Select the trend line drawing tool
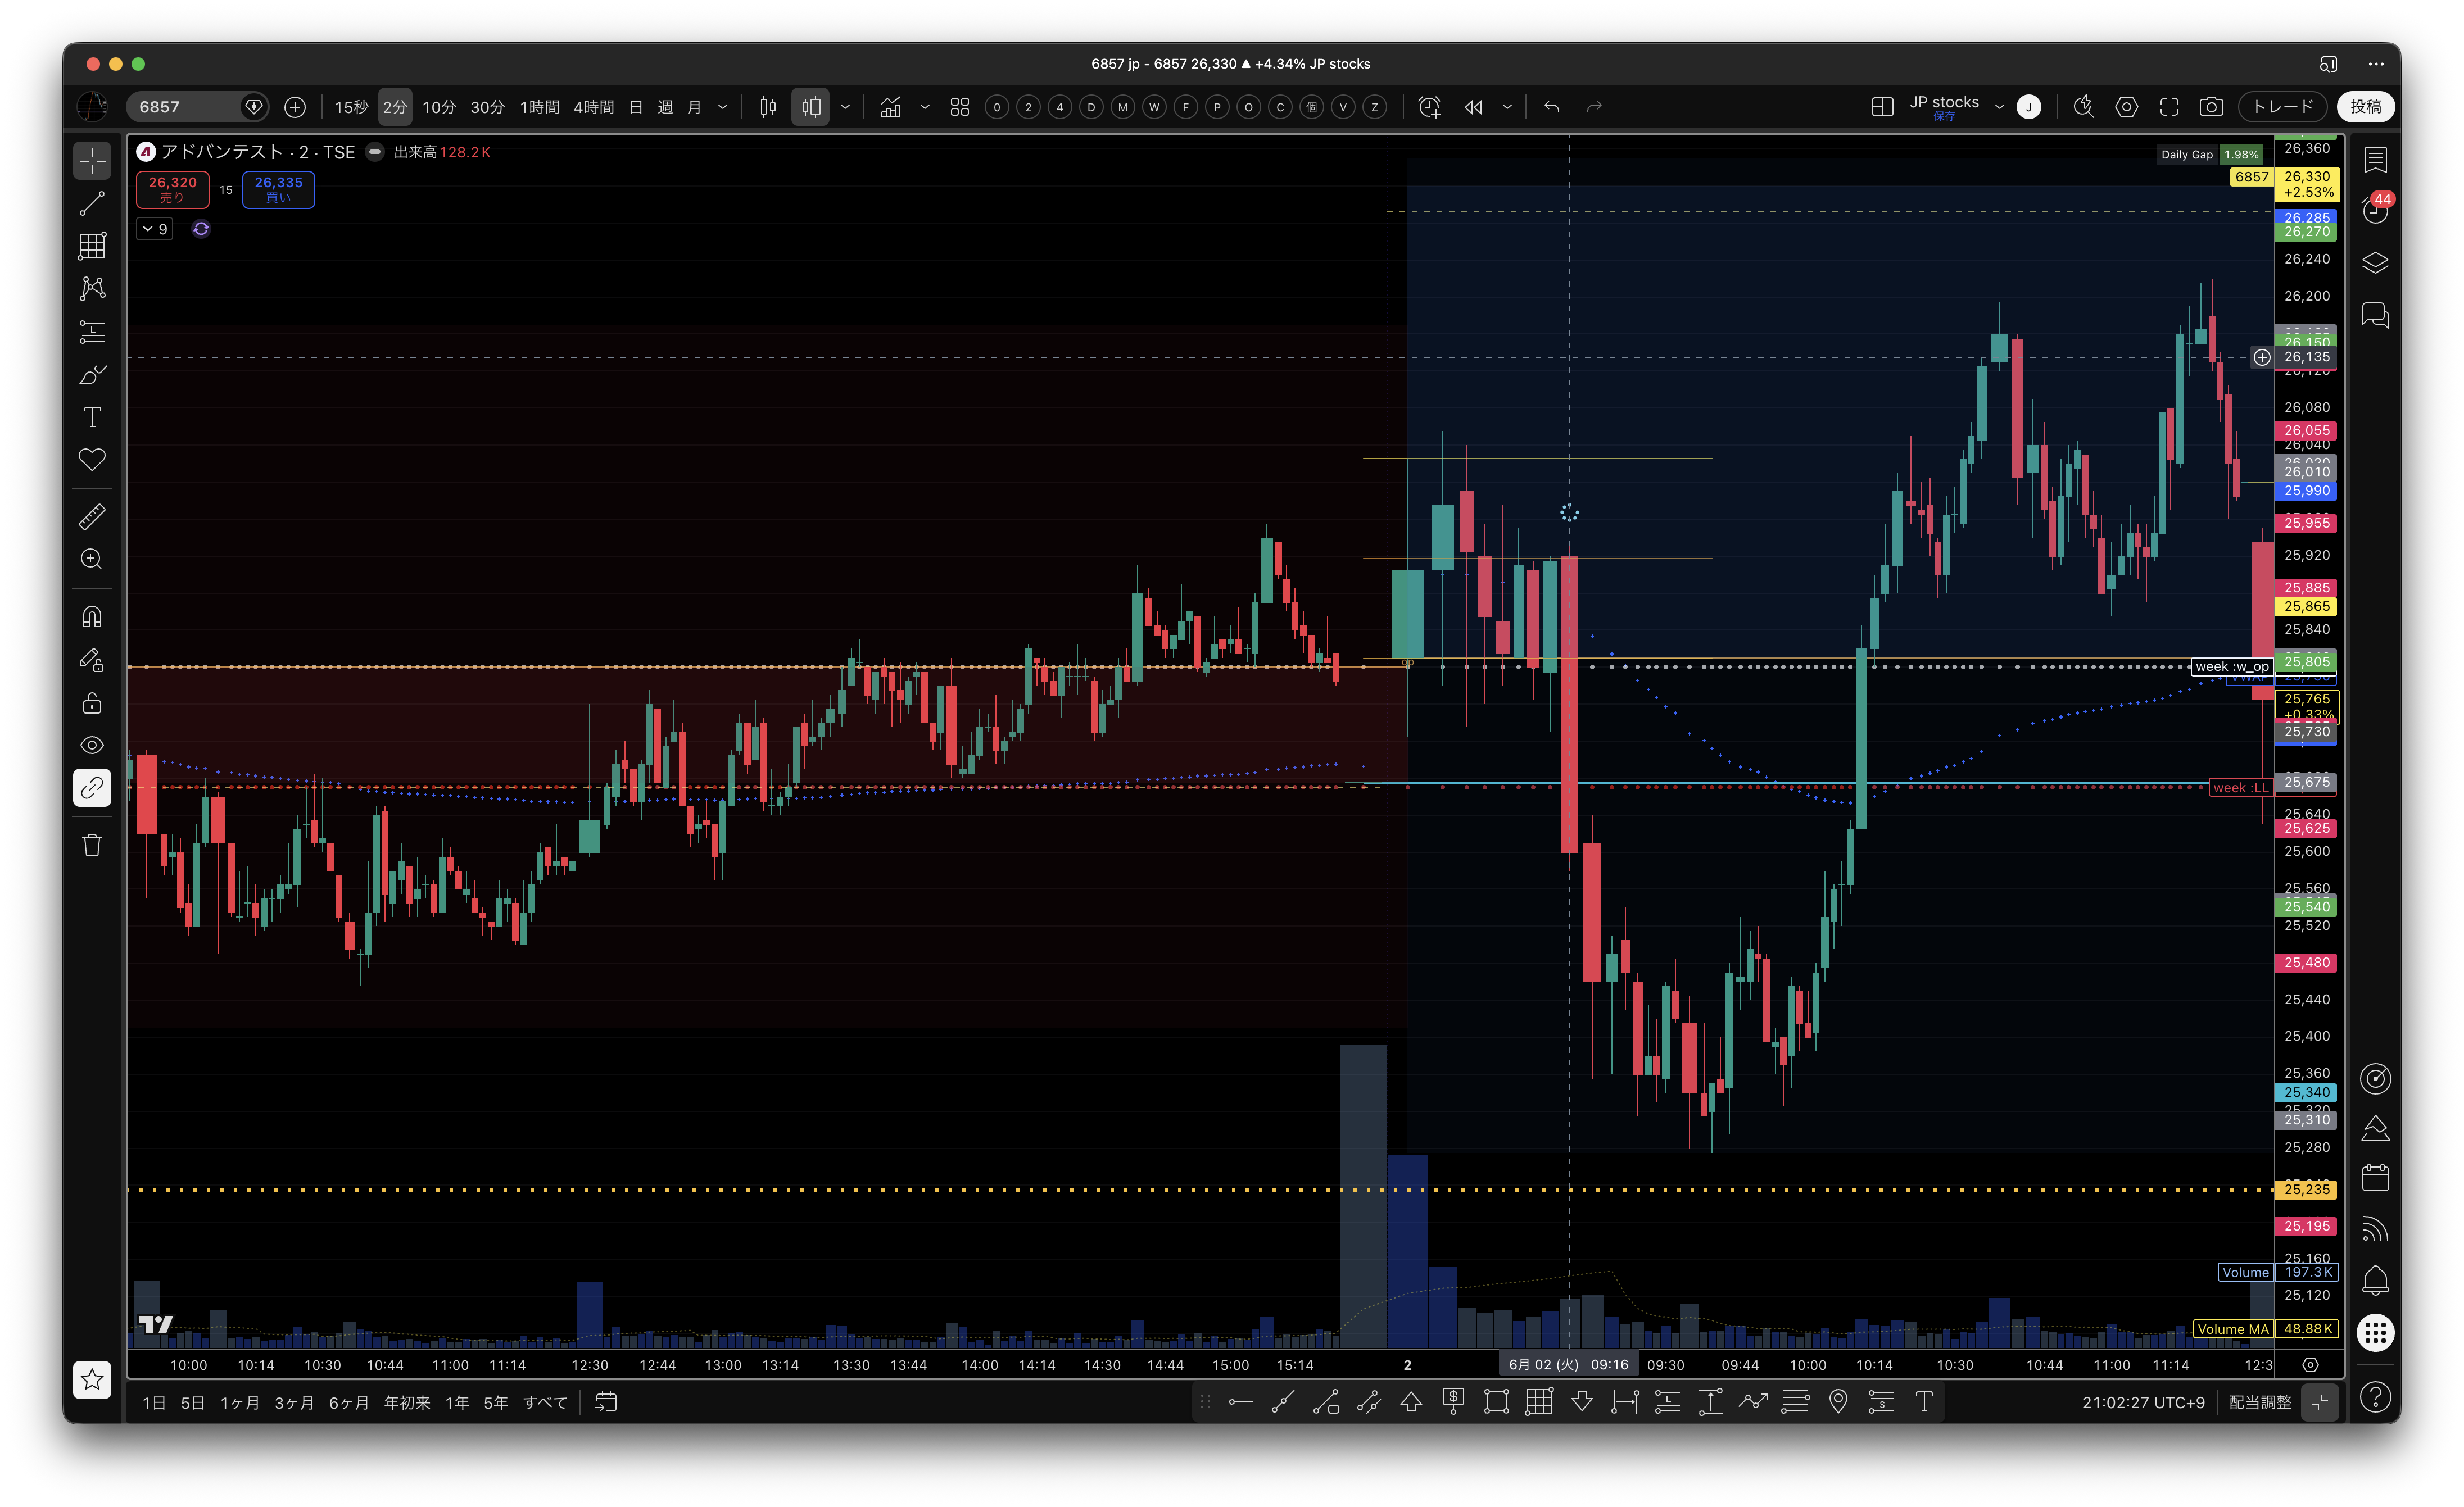Image resolution: width=2464 pixels, height=1507 pixels. click(92, 204)
